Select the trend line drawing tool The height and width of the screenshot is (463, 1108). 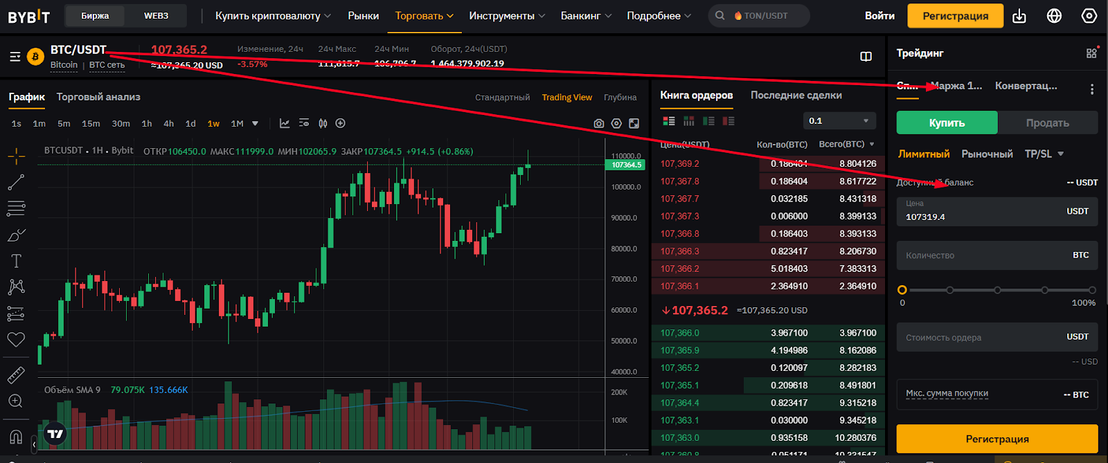[16, 183]
